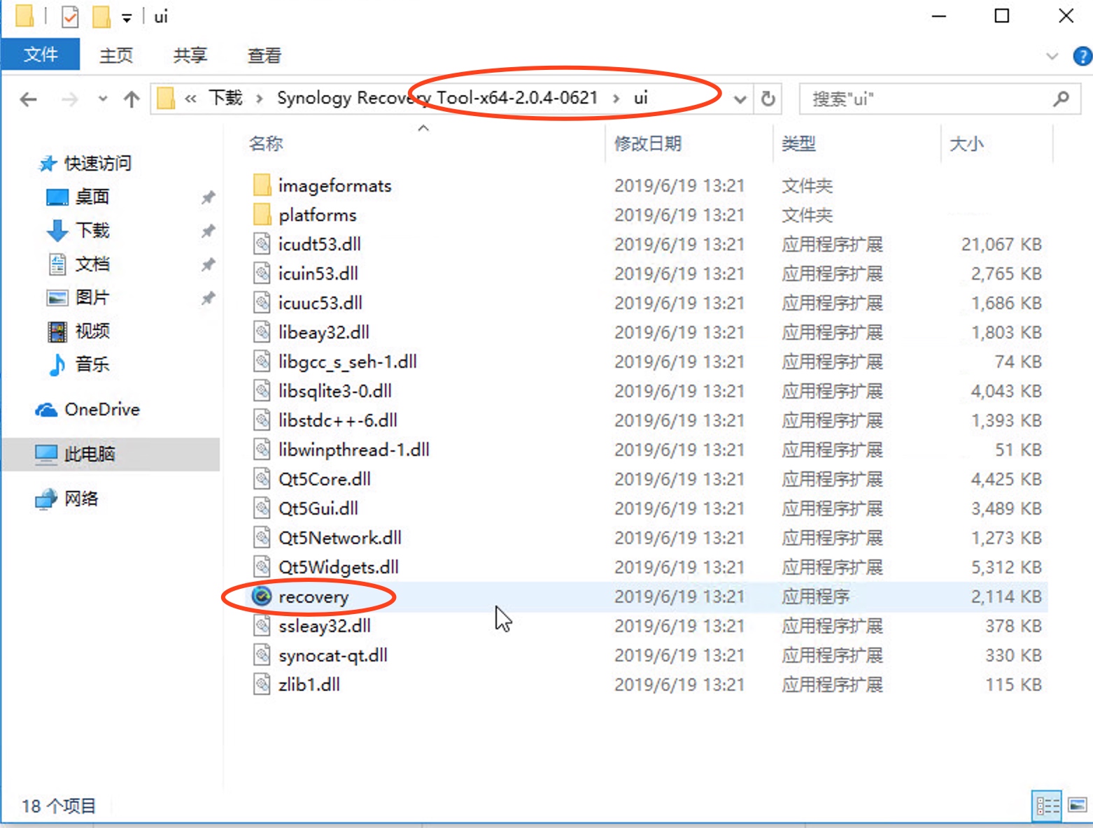This screenshot has height=828, width=1093.
Task: Click the search magnifier icon
Action: click(x=1061, y=99)
